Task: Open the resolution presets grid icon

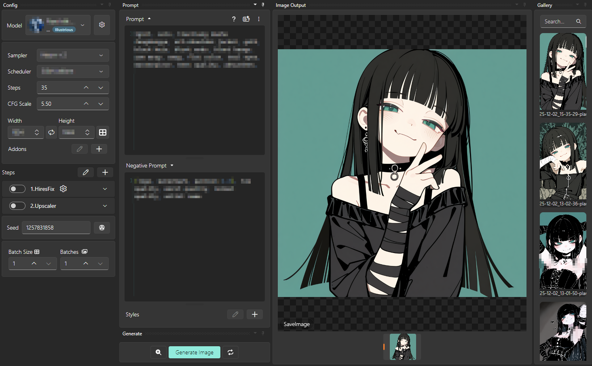Action: coord(103,132)
